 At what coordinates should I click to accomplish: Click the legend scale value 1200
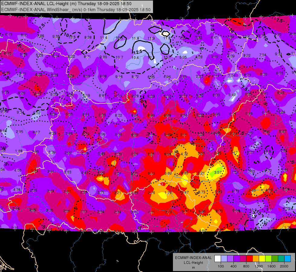coord(259,266)
